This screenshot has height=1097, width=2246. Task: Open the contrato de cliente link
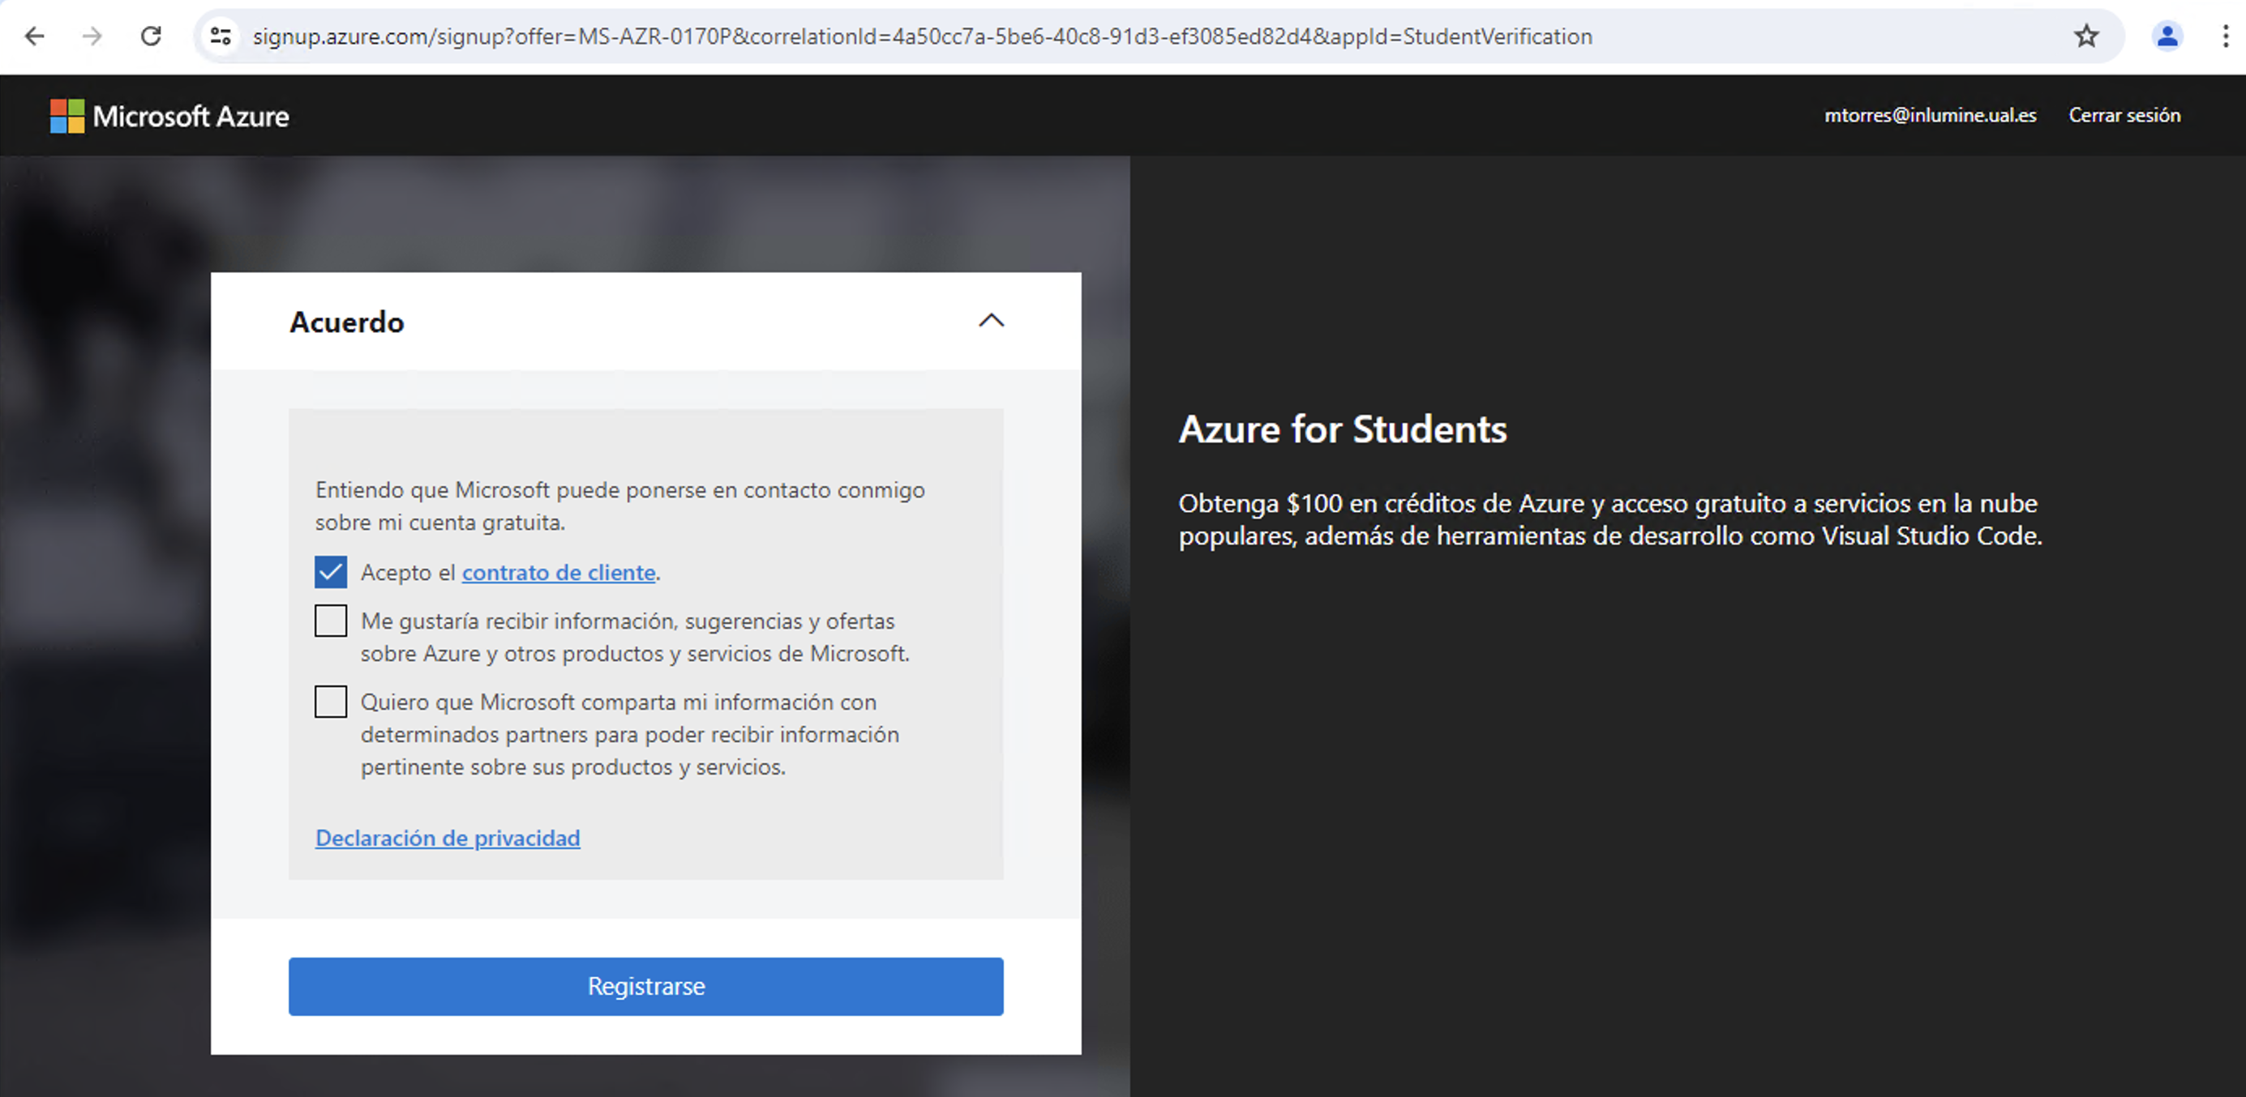559,573
